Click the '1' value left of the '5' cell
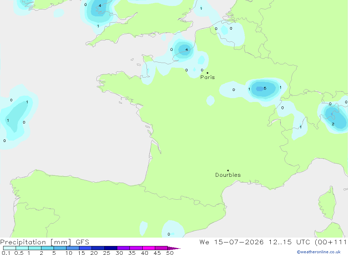This screenshot has width=348, height=255. (249, 89)
